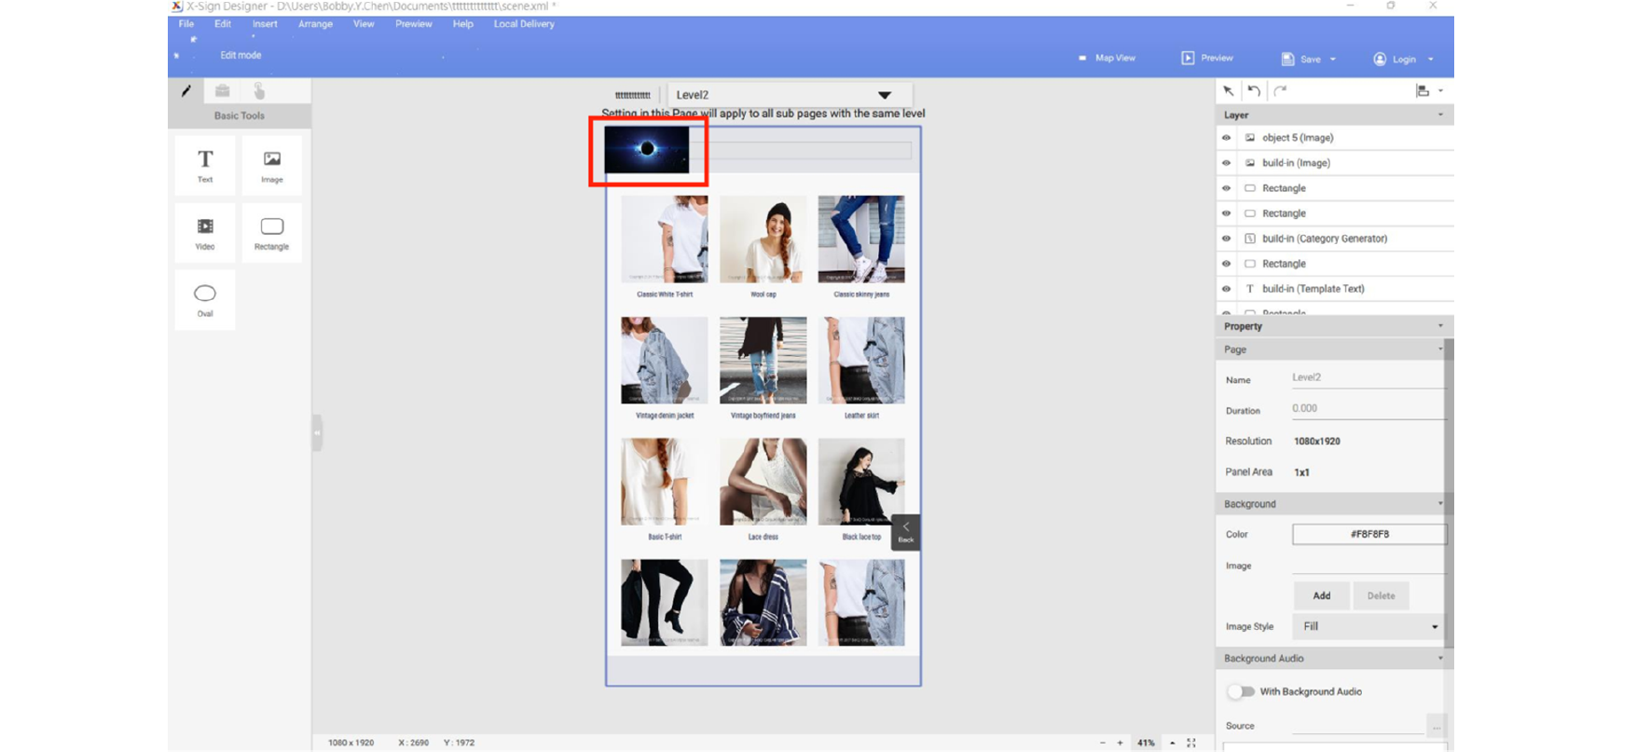
Task: Open the Arrange menu
Action: [x=315, y=24]
